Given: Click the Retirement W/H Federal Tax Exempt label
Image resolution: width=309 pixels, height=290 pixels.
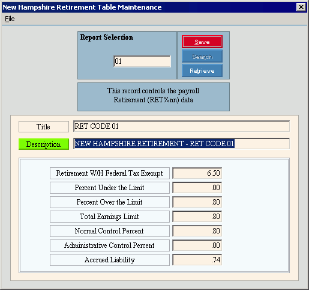Looking at the screenshot, I should [x=110, y=173].
